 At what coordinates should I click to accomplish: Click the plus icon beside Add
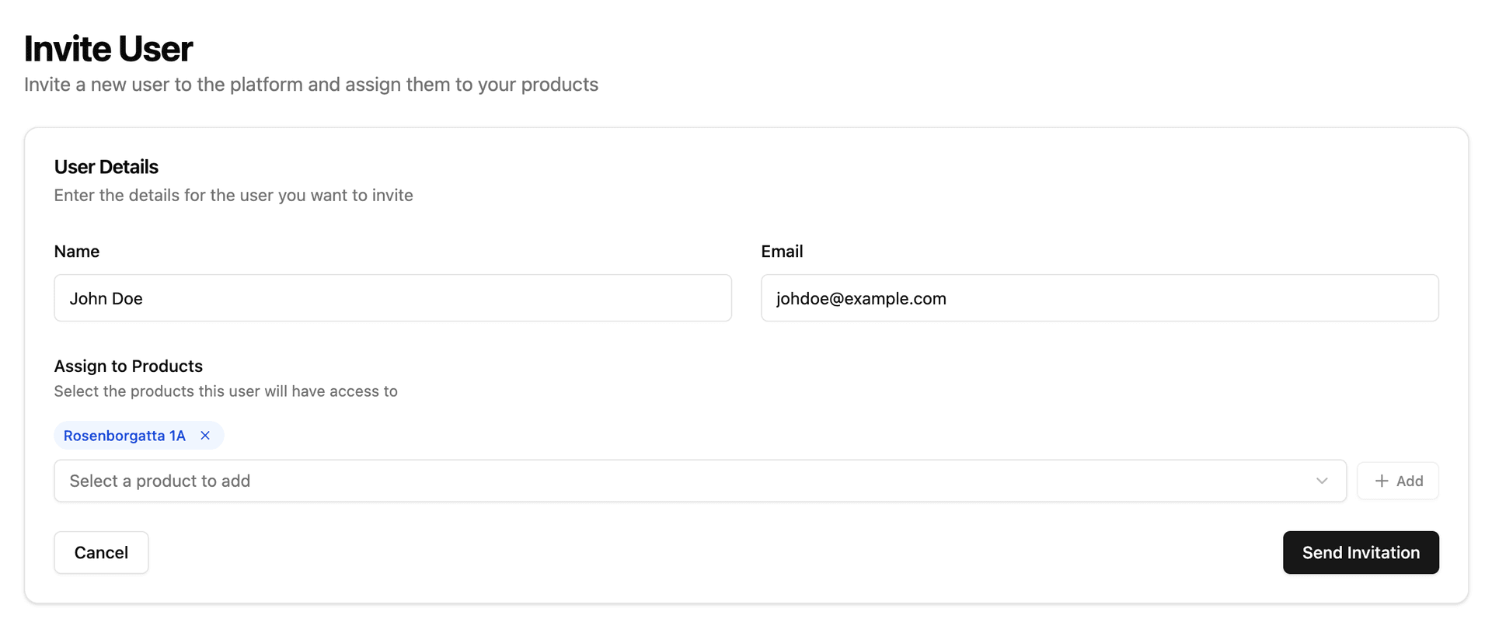point(1381,481)
